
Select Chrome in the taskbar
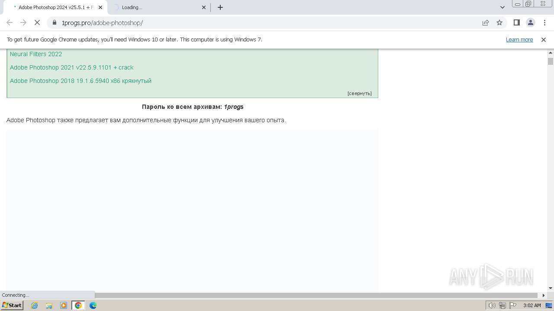[x=78, y=305]
